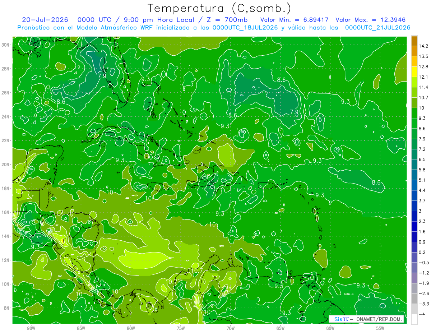Click the 0.9 label on the color scale

tap(422, 242)
